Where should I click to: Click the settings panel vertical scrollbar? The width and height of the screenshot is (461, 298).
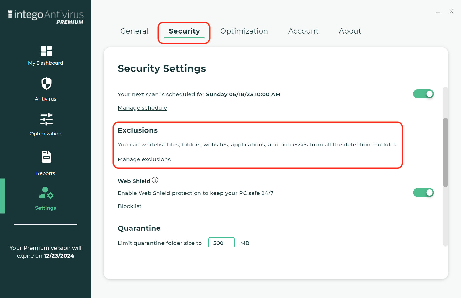(x=446, y=152)
